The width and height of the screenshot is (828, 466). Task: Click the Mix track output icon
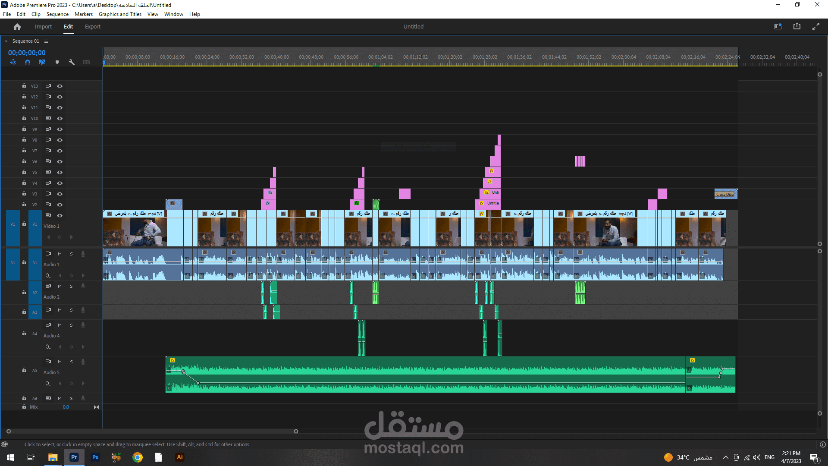click(96, 407)
